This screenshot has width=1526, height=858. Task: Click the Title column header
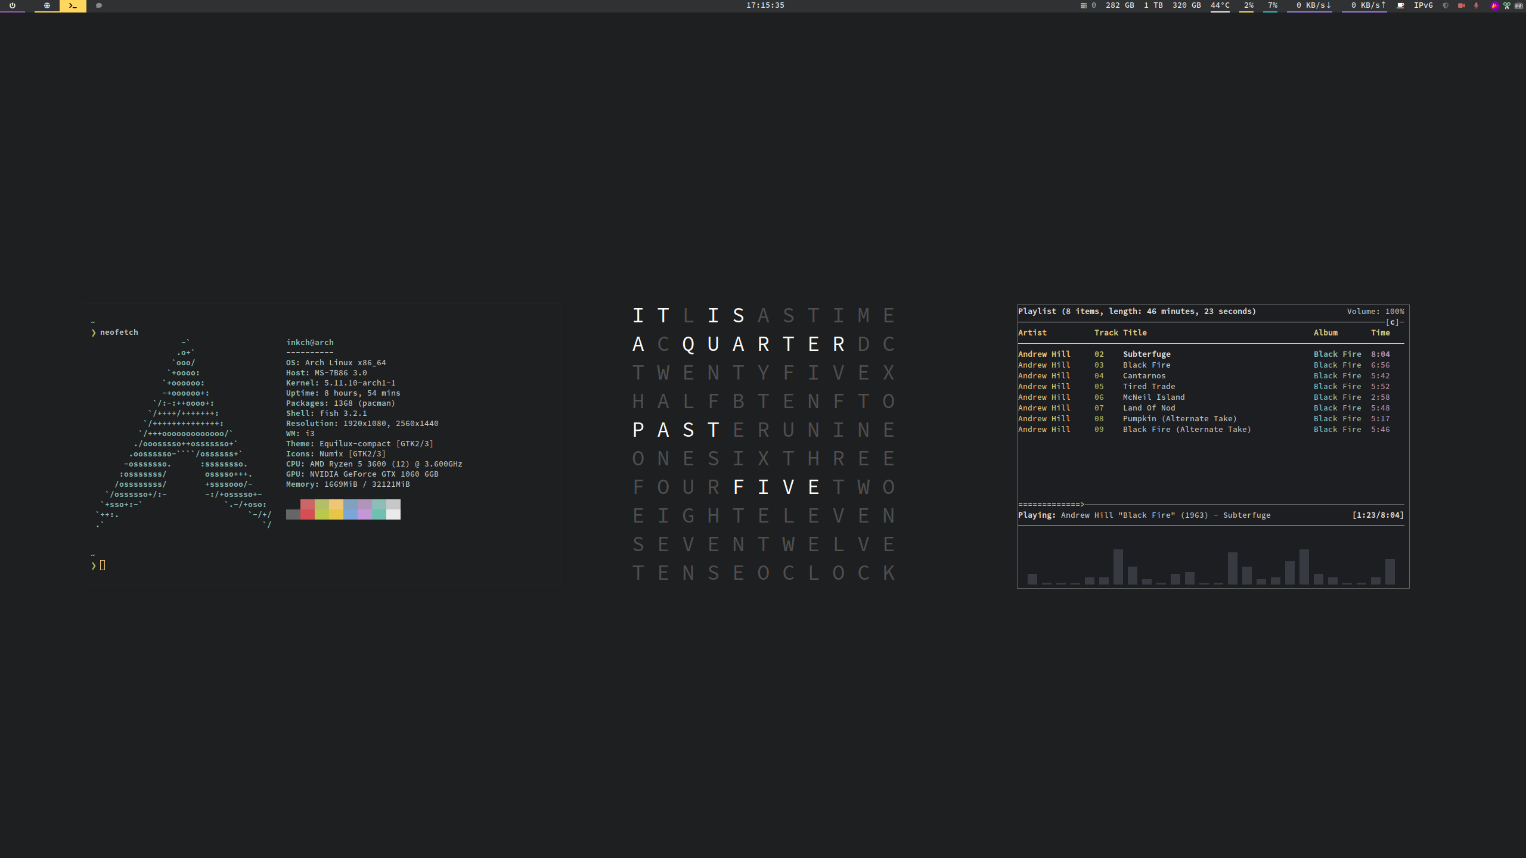[x=1134, y=332]
